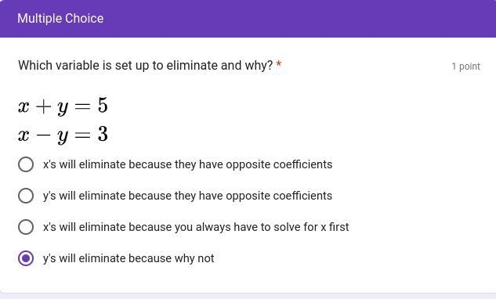
Task: Click the red required asterisk
Action: tap(279, 64)
